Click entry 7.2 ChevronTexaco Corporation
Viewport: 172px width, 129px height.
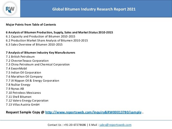pyautogui.click(x=27, y=61)
